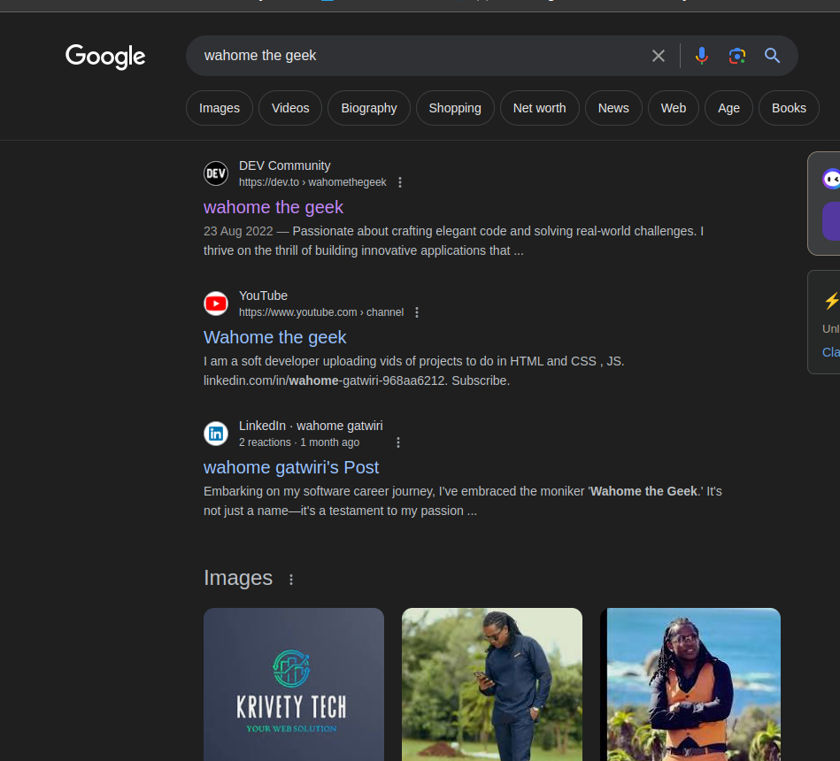Start voice search with microphone icon

pyautogui.click(x=702, y=56)
